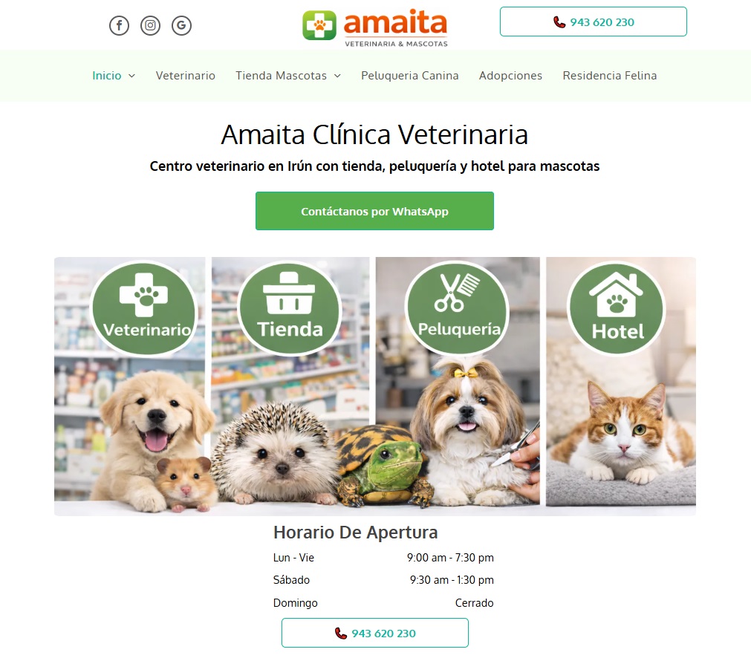Click the Veterinario circle icon on the banner
The width and height of the screenshot is (751, 661).
[144, 308]
